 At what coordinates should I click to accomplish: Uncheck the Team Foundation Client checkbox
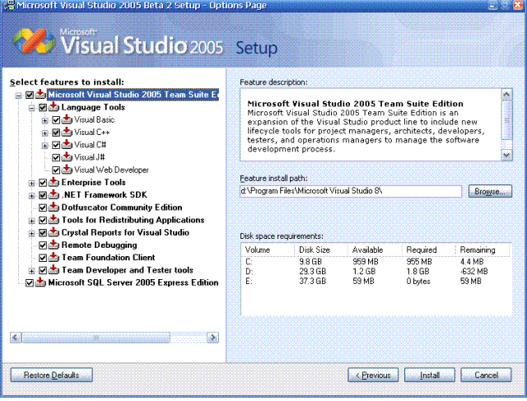click(x=43, y=258)
